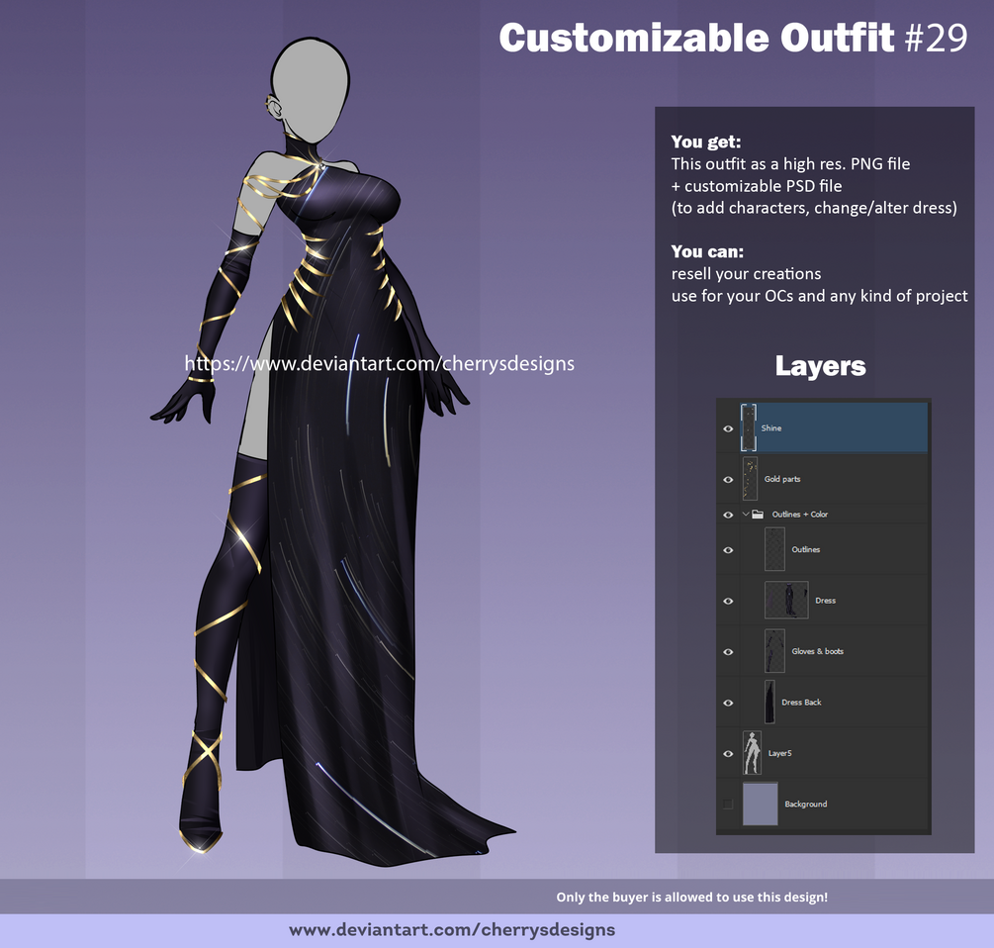Select the Gold parts layer thumbnail
The width and height of the screenshot is (994, 948).
[x=750, y=479]
